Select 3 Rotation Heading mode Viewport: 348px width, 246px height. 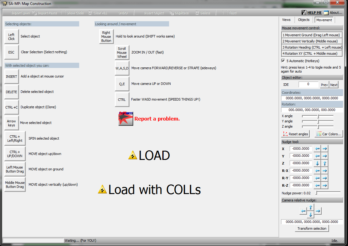(311, 47)
